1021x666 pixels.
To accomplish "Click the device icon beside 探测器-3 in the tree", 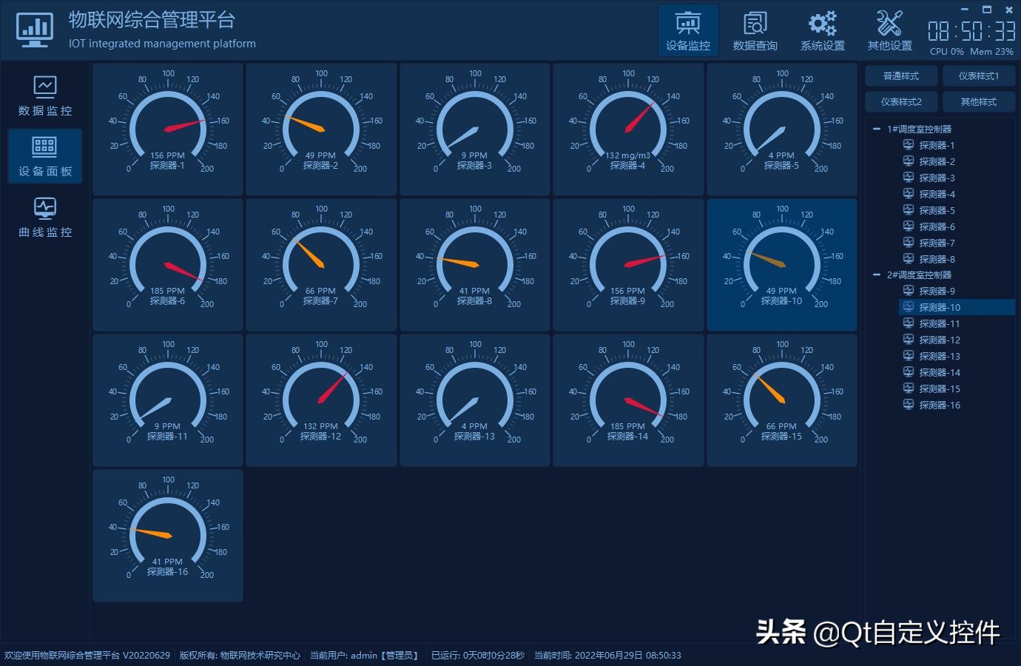I will coord(909,178).
